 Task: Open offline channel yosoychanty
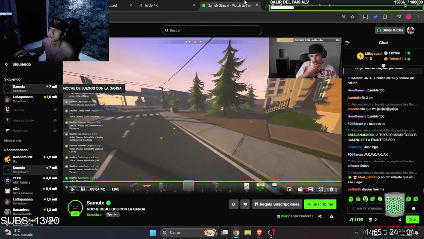pyautogui.click(x=30, y=120)
